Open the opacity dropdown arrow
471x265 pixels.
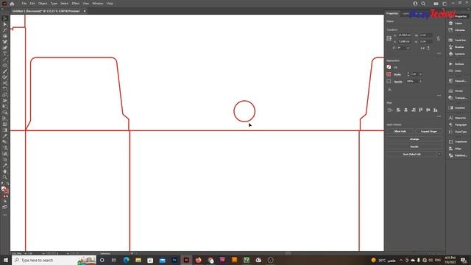(420, 82)
